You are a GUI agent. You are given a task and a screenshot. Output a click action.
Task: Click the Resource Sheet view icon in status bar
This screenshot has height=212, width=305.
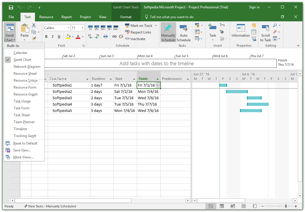pyautogui.click(x=243, y=206)
